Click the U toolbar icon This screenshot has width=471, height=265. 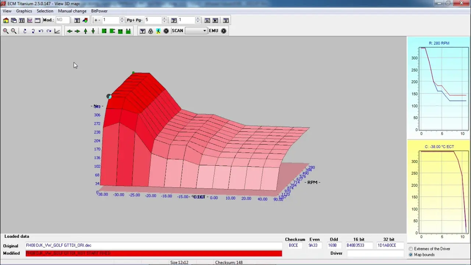coord(226,21)
